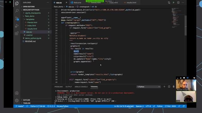Viewport: 202px width, 113px height.
Task: Click the Port: 5500 Live Server status
Action: pos(170,106)
